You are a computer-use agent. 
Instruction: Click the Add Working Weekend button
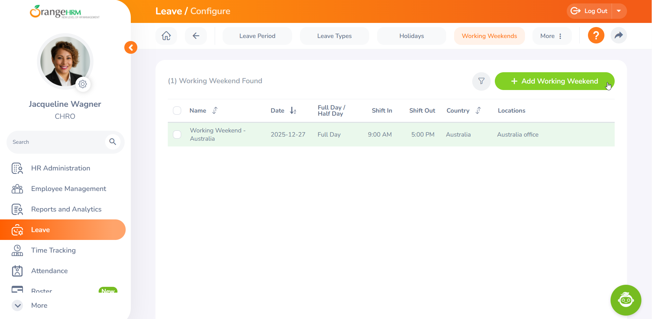click(x=554, y=81)
